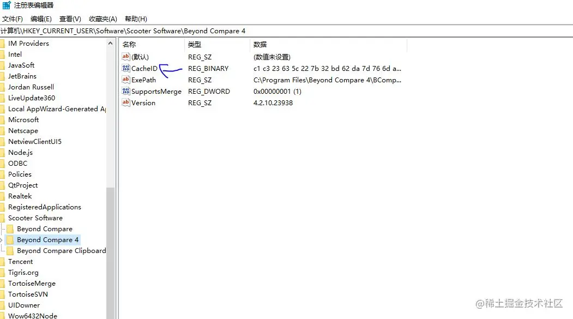Click the string icon beside Version
This screenshot has height=319, width=573.
126,103
